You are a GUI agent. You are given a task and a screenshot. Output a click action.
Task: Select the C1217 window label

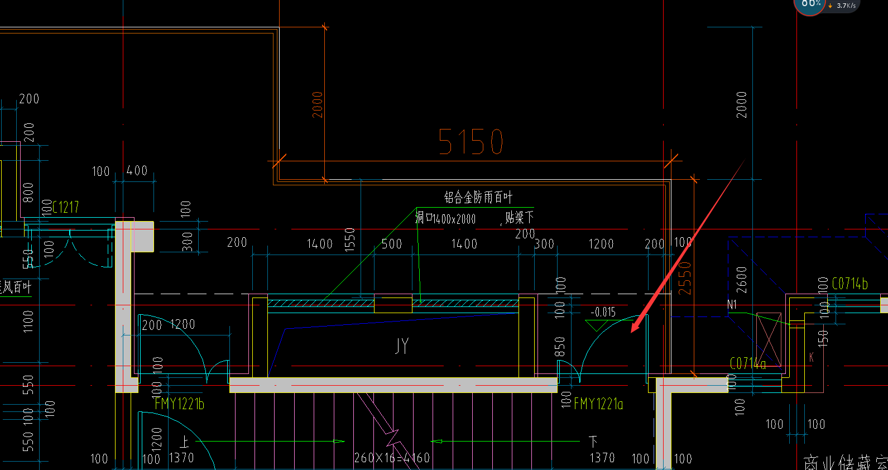click(66, 208)
